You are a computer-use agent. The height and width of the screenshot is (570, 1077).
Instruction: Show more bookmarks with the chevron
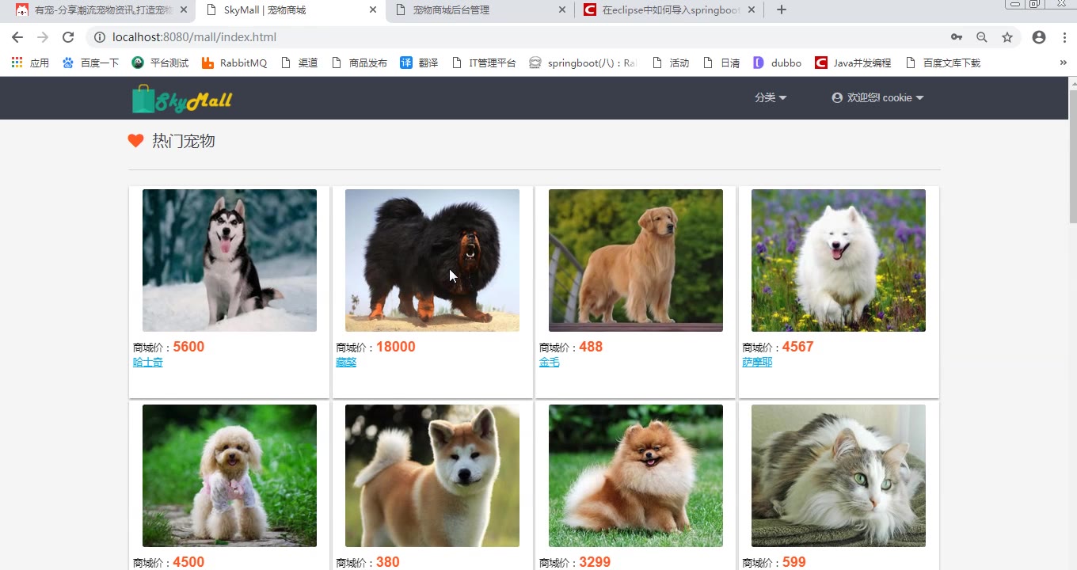[1063, 63]
